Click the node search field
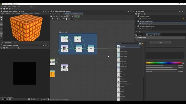The width and height of the screenshot is (186, 104). tap(128, 44)
